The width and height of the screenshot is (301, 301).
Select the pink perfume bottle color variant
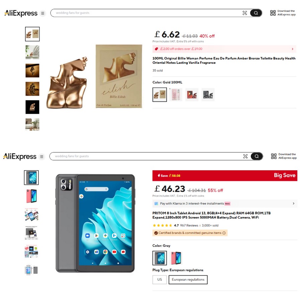pos(176,94)
